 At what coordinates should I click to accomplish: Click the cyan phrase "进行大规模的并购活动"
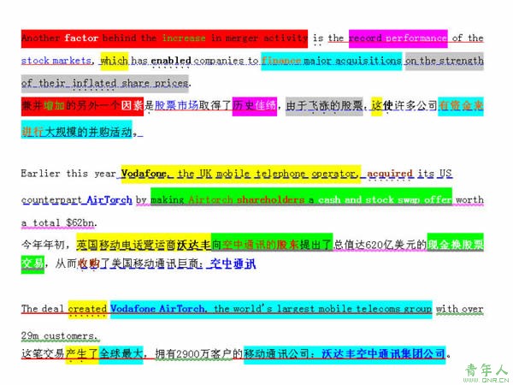click(x=77, y=130)
